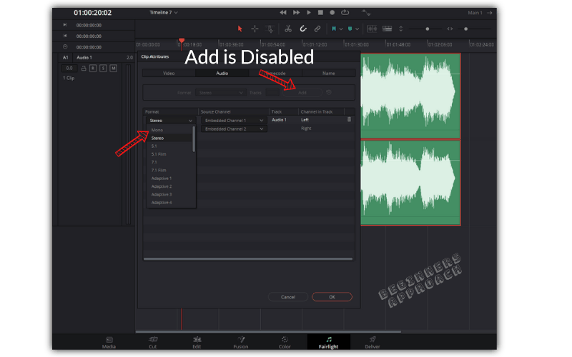Choose Mono from the format list
This screenshot has height=357, width=572.
[x=169, y=130]
